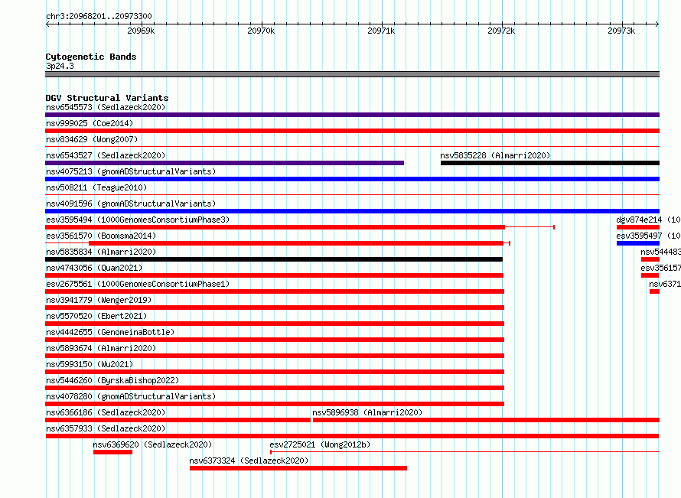
Task: Open esv2725021 (Wong2012b) label
Action: tap(320, 444)
